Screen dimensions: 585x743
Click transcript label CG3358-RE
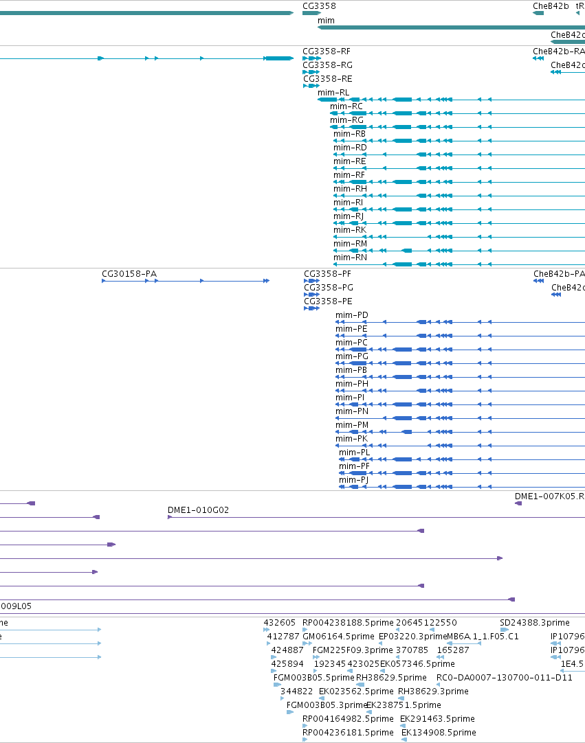(x=327, y=79)
